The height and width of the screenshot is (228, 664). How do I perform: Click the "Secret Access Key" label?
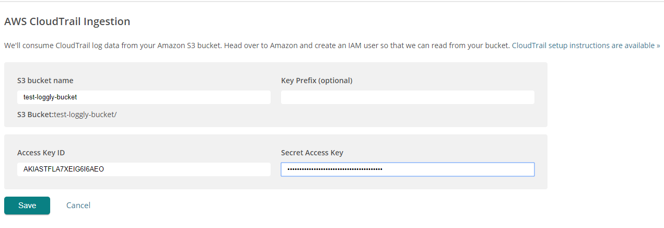312,153
